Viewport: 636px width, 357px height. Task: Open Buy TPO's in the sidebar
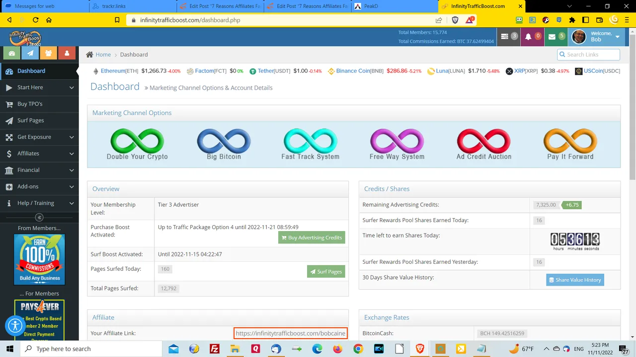(39, 104)
